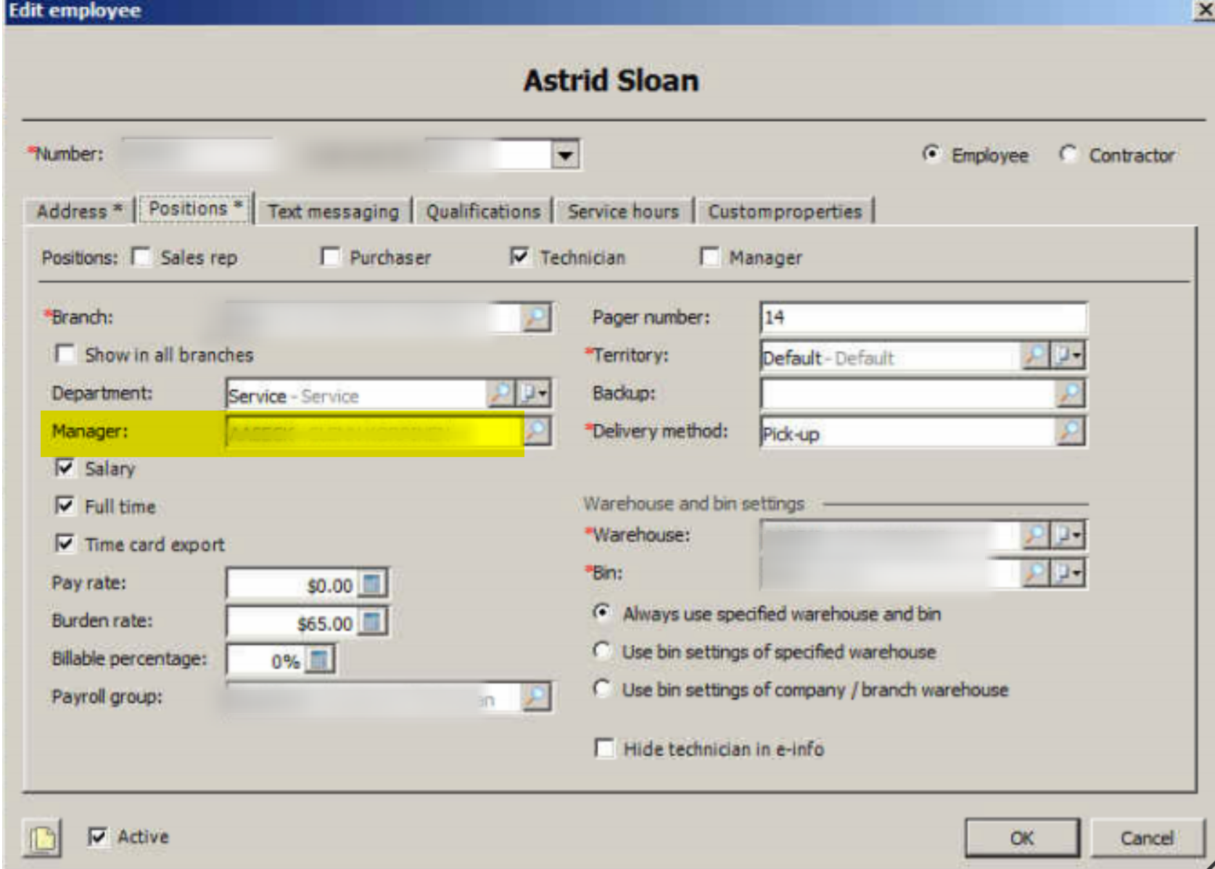1215x869 pixels.
Task: Click the Payroll group field
Action: pyautogui.click(x=374, y=697)
